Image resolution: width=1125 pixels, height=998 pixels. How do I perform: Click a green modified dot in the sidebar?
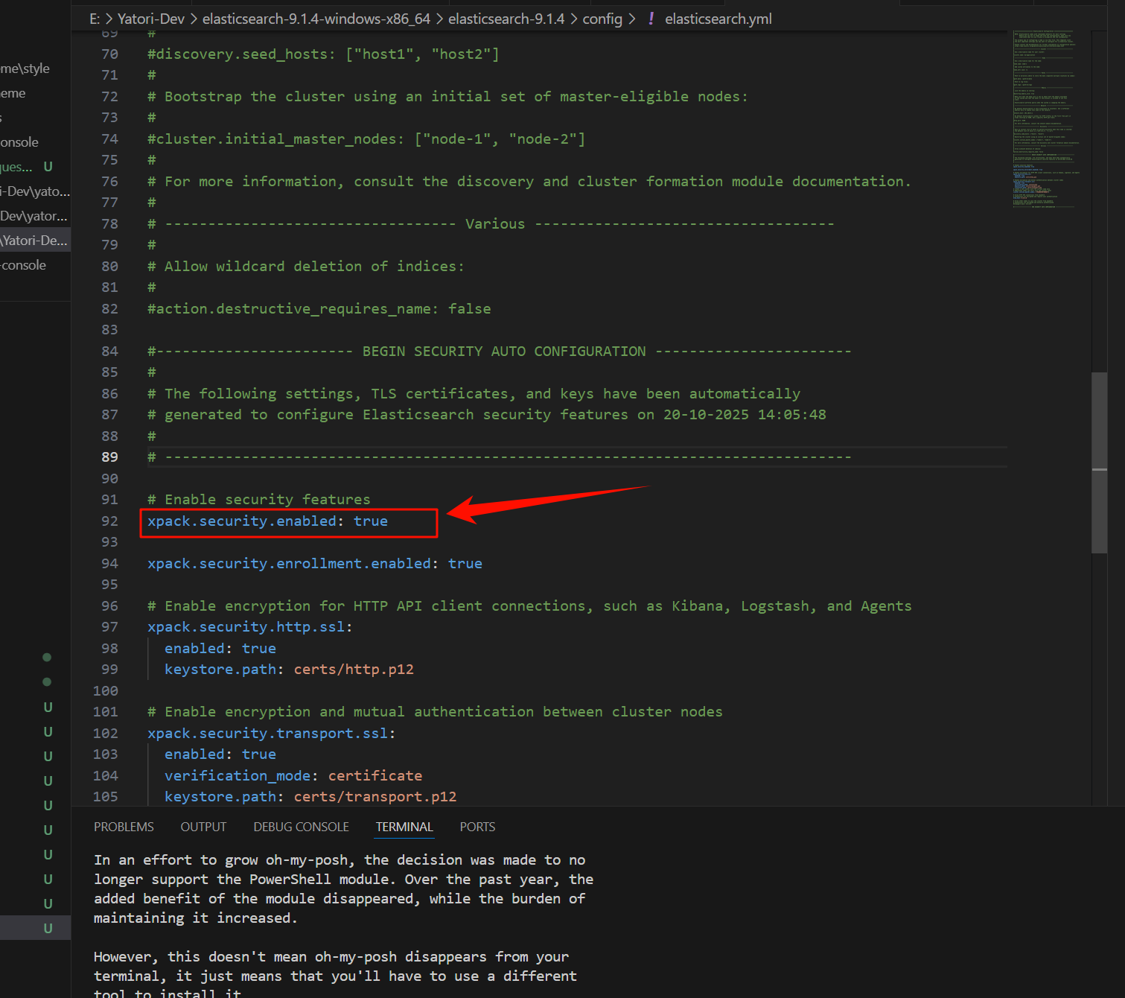(x=46, y=657)
